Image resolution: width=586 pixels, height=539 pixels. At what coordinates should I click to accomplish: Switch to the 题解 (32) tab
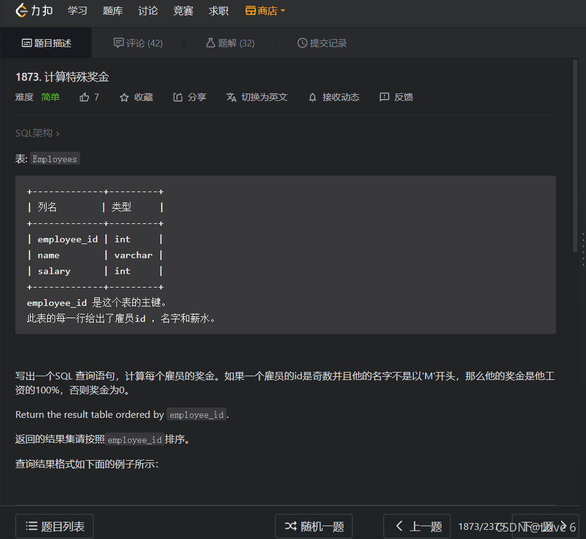(230, 43)
